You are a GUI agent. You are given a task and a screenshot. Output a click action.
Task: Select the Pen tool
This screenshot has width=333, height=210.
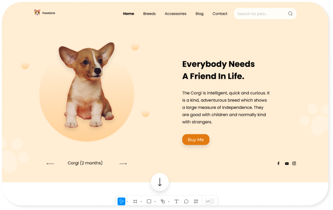click(163, 202)
